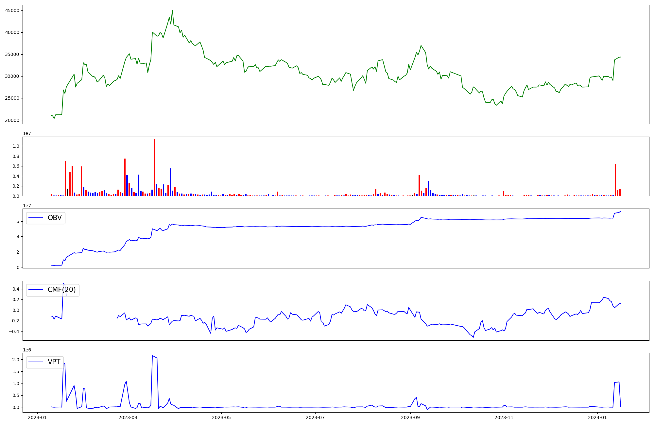Click the 45000 price axis tick label
654x425 pixels.
click(12, 10)
